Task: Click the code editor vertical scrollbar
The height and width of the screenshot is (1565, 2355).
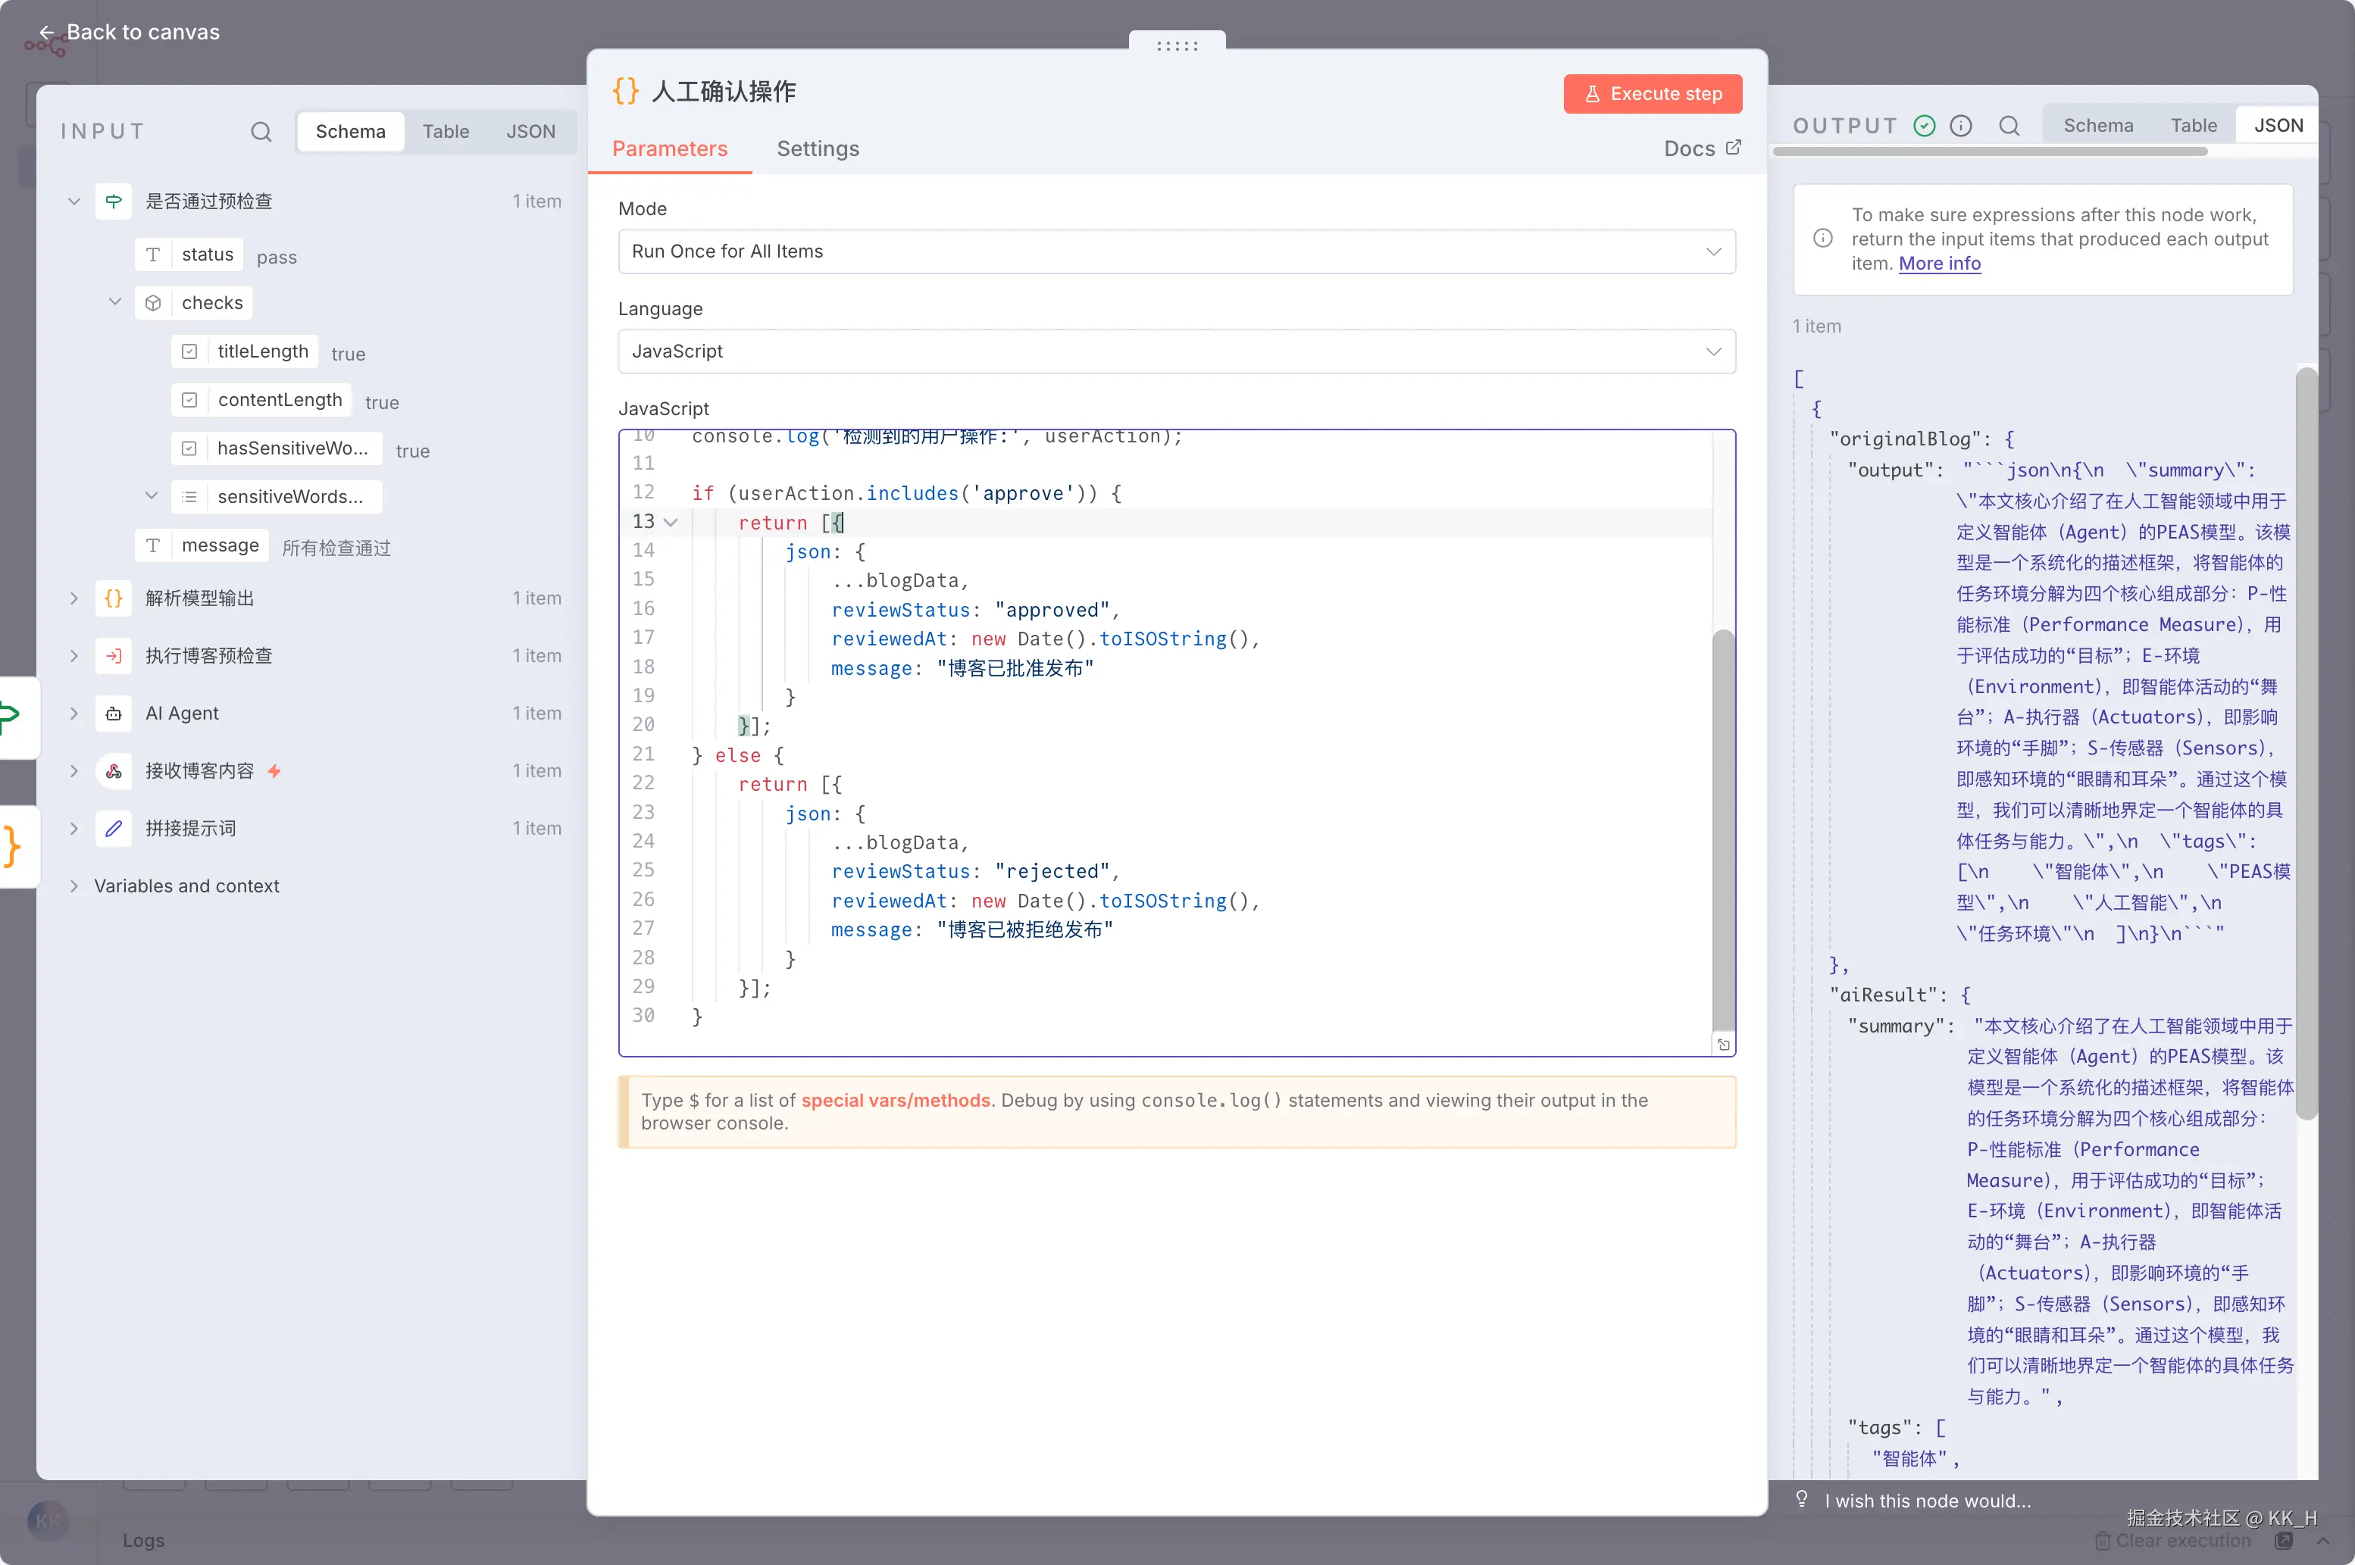Action: click(x=1723, y=829)
